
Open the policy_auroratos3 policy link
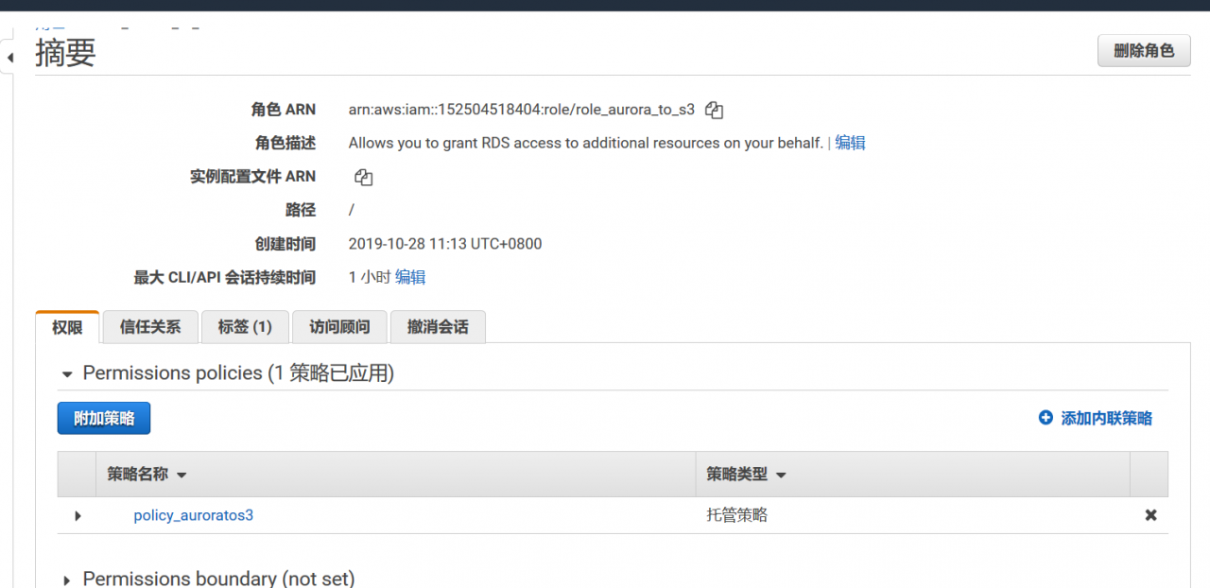194,515
